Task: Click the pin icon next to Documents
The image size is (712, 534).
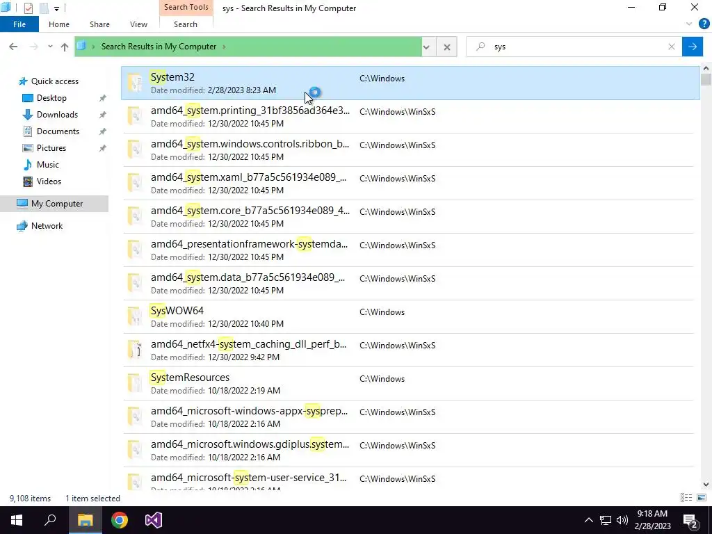Action: tap(103, 131)
